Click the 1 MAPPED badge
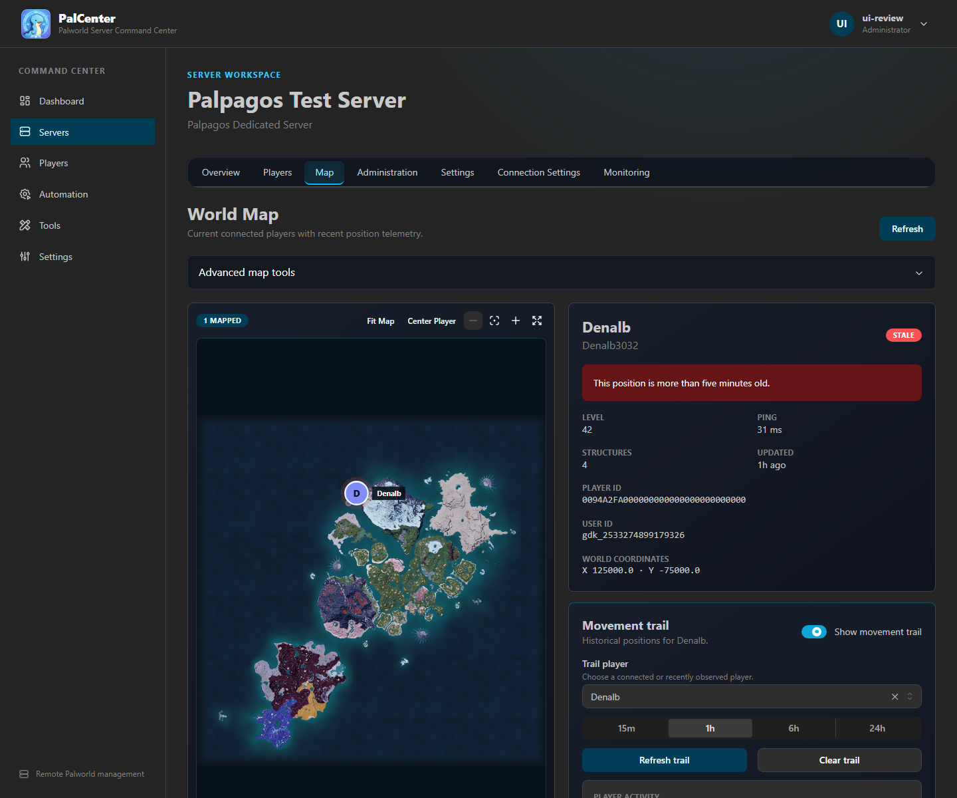Viewport: 957px width, 798px height. tap(223, 321)
